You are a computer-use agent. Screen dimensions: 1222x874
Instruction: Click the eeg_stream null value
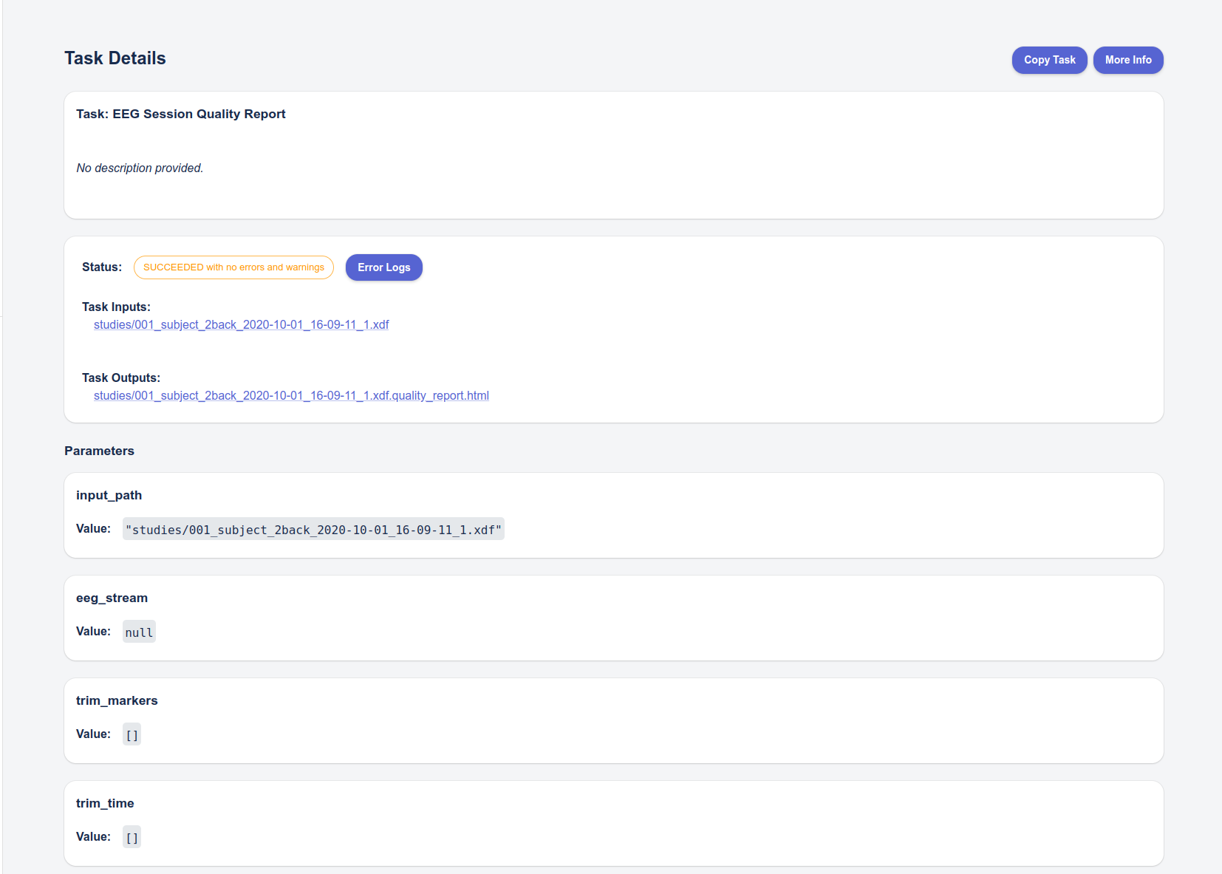pyautogui.click(x=139, y=632)
